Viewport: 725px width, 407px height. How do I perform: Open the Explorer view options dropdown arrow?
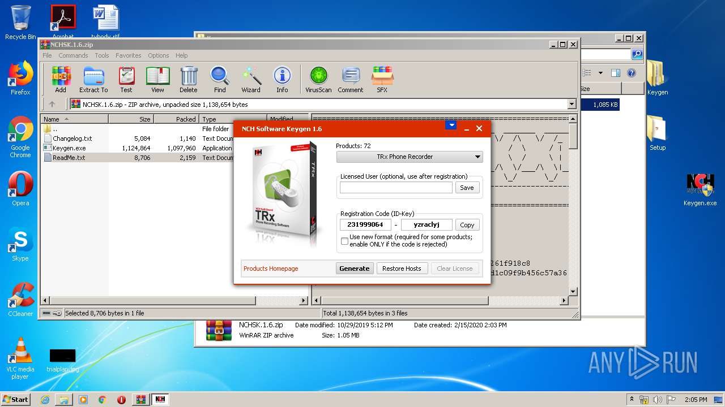pos(600,73)
